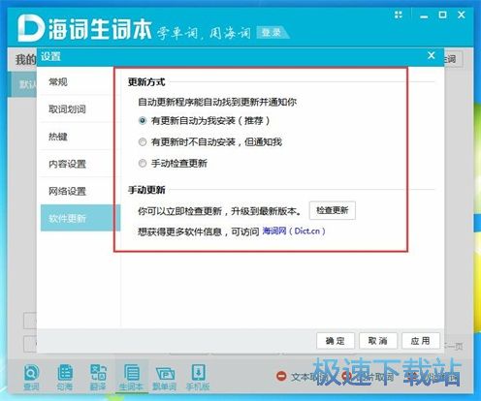This screenshot has width=481, height=401.
Task: Open the 海词网 (Dict.cn) link
Action: [x=294, y=231]
